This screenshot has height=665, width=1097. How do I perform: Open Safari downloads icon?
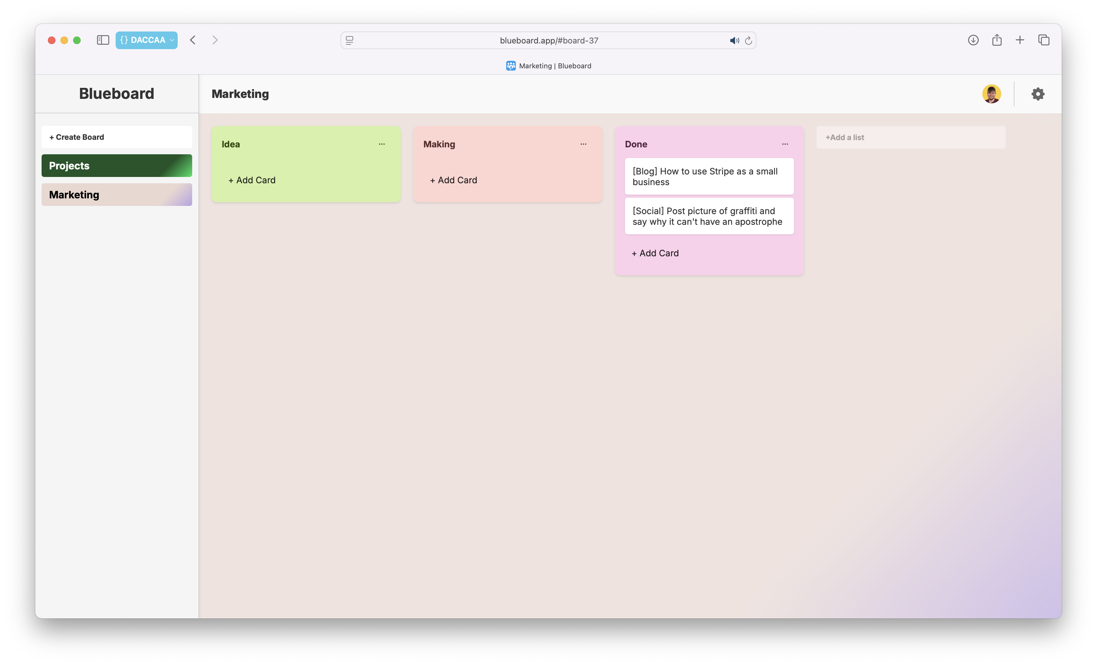tap(973, 40)
